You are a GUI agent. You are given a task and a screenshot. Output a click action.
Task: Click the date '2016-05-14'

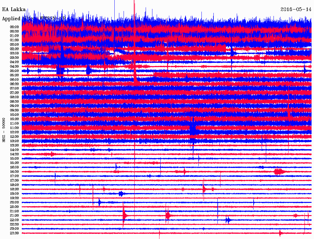coord(296,9)
